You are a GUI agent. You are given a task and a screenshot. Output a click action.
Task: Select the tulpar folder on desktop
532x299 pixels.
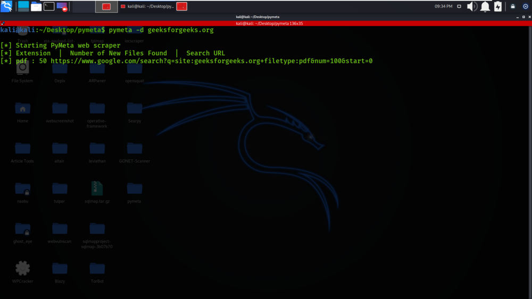coord(60,192)
